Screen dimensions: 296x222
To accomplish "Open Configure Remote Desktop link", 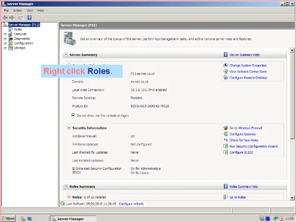I will tap(248, 78).
